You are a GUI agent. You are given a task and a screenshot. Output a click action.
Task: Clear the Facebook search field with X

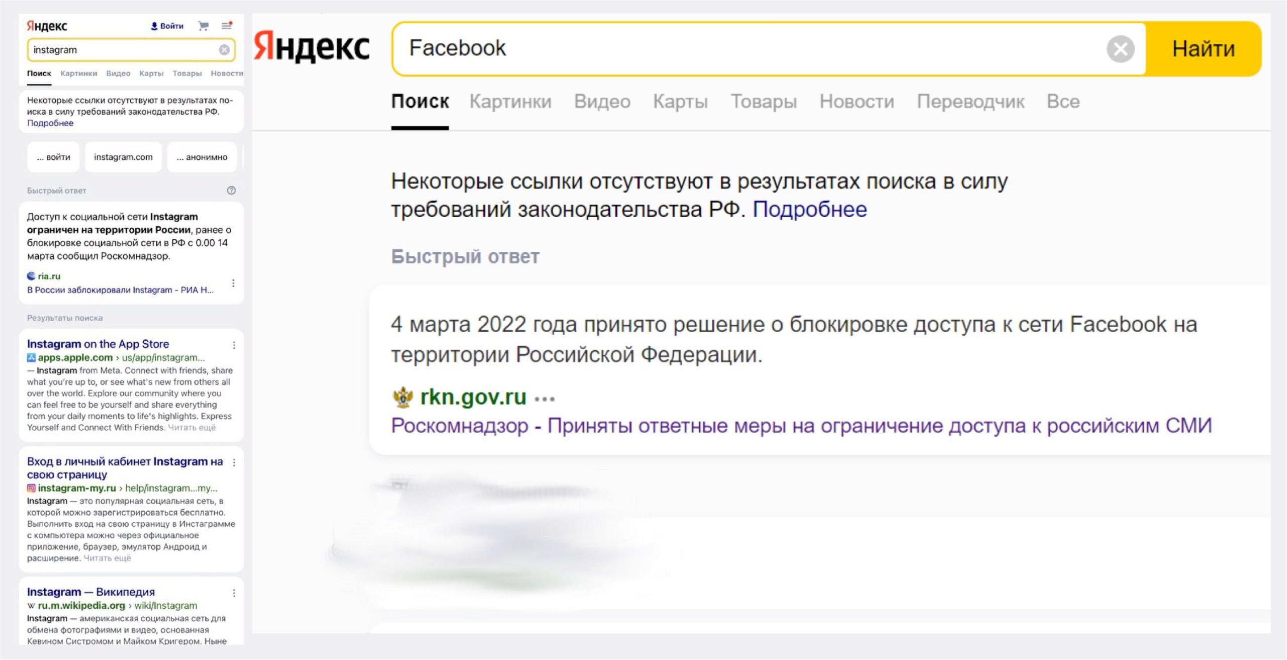tap(1120, 49)
